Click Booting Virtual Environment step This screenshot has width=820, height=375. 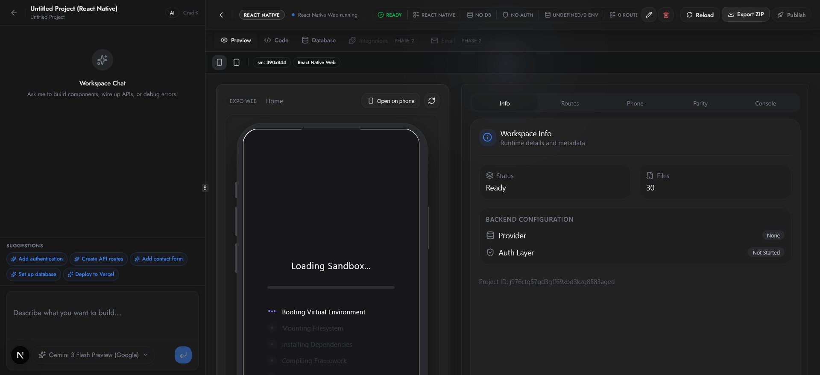point(323,312)
